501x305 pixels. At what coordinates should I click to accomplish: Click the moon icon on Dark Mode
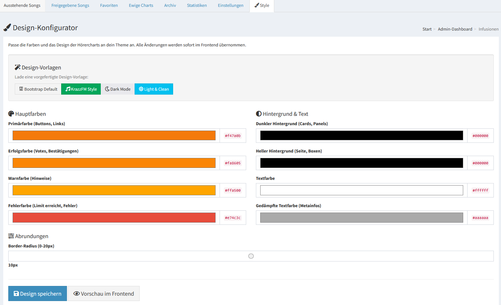[107, 89]
